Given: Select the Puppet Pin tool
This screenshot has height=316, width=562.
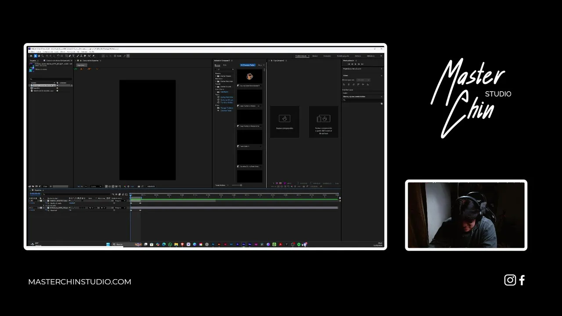Looking at the screenshot, I should click(94, 56).
